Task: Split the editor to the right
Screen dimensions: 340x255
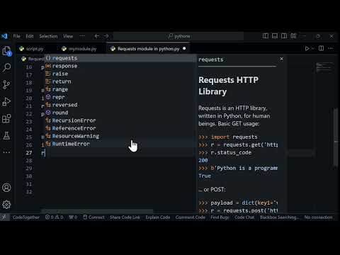Action: (x=321, y=48)
